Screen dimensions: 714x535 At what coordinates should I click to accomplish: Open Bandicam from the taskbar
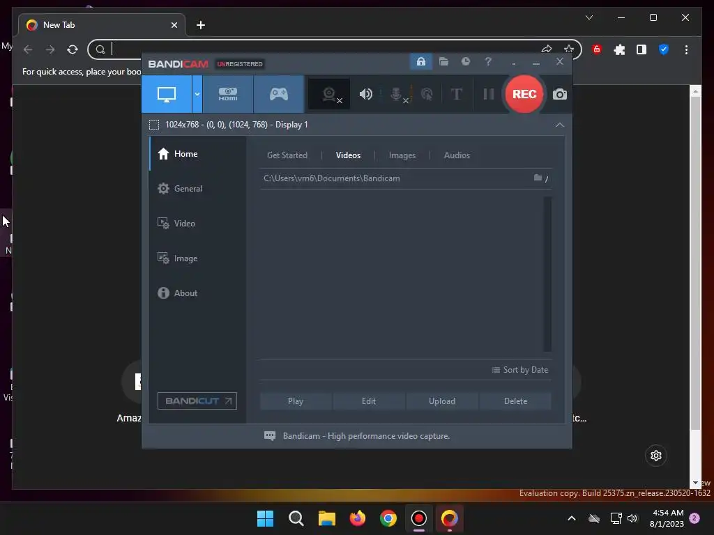point(419,518)
